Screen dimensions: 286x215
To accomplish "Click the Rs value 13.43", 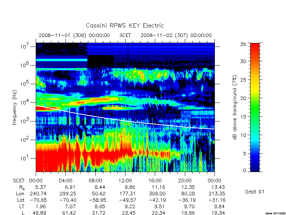I will (x=218, y=187).
